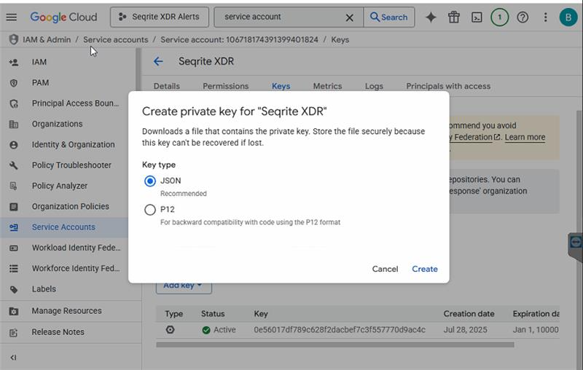This screenshot has width=583, height=370.
Task: Cancel the create private key dialog
Action: 385,269
